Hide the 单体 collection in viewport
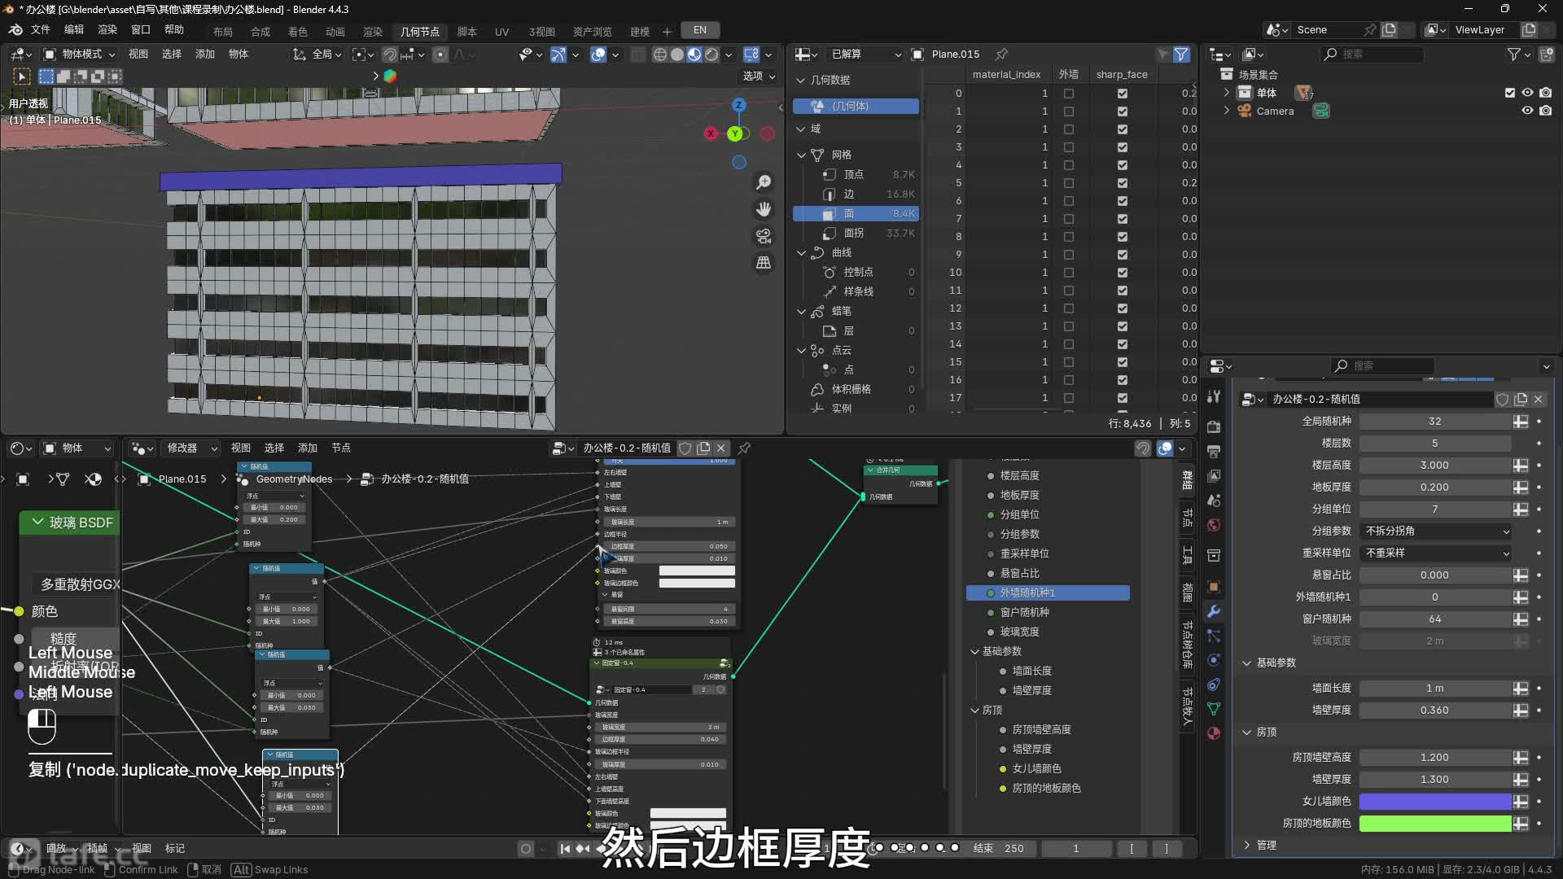This screenshot has width=1563, height=879. 1527,93
